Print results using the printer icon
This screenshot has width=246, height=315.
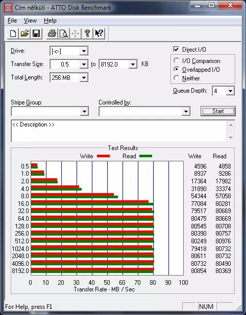[52, 33]
